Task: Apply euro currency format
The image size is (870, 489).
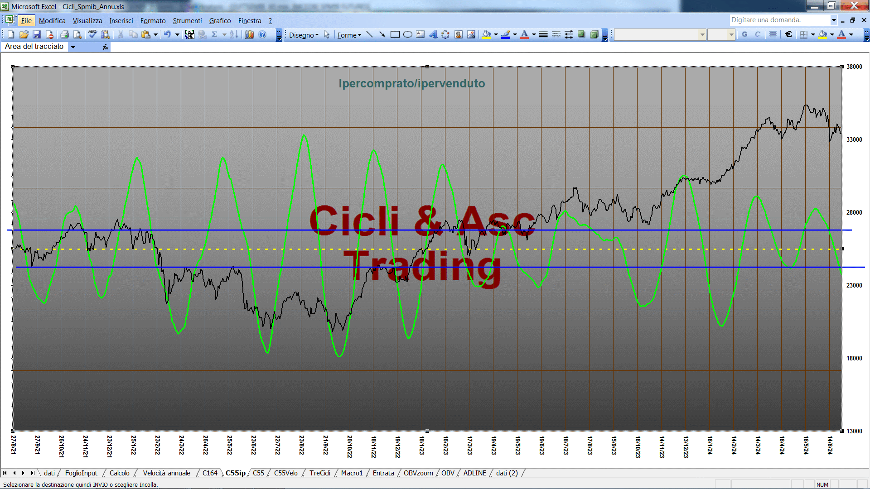Action: coord(788,34)
